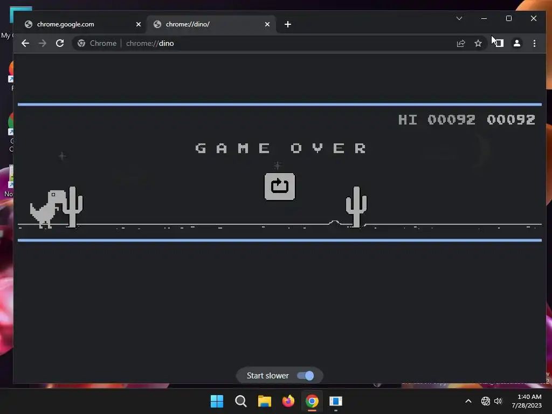Close the chrome://dino/ tab

coord(267,24)
